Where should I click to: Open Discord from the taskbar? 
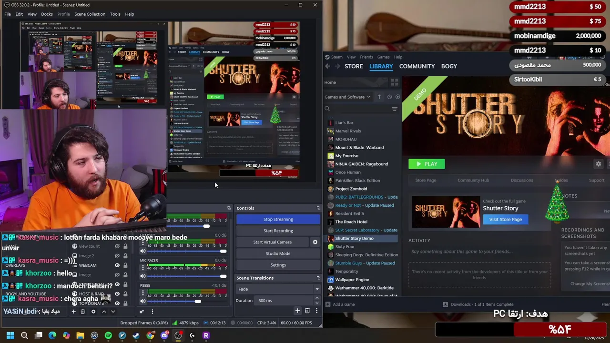pyautogui.click(x=164, y=335)
